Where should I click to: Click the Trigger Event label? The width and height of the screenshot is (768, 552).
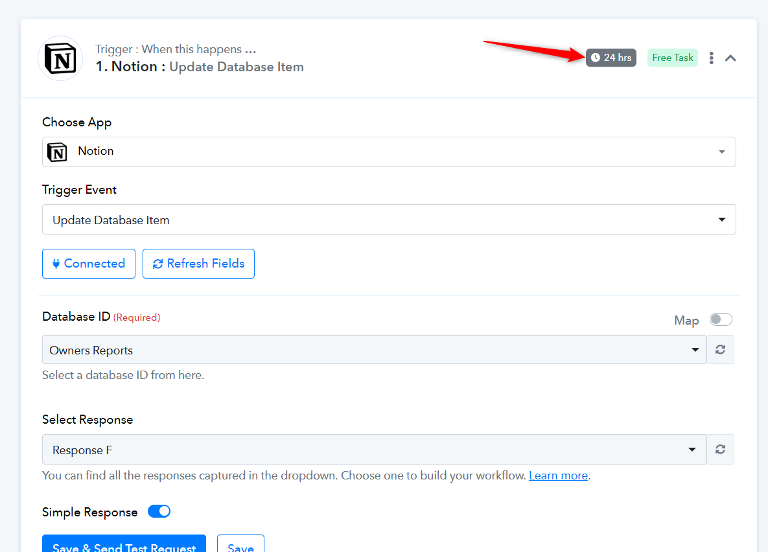coord(79,190)
